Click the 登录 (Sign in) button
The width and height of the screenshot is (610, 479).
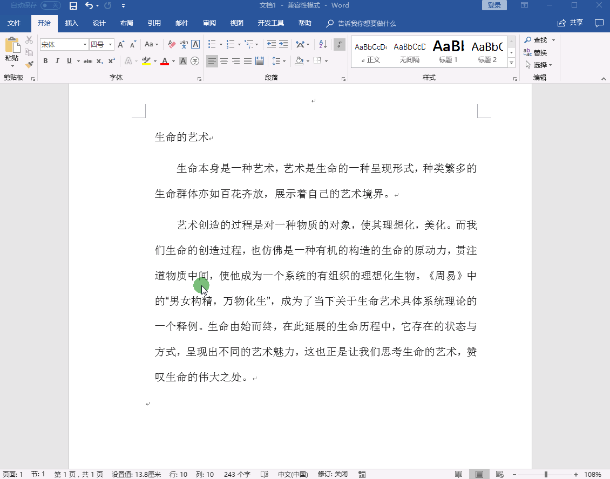click(x=494, y=5)
